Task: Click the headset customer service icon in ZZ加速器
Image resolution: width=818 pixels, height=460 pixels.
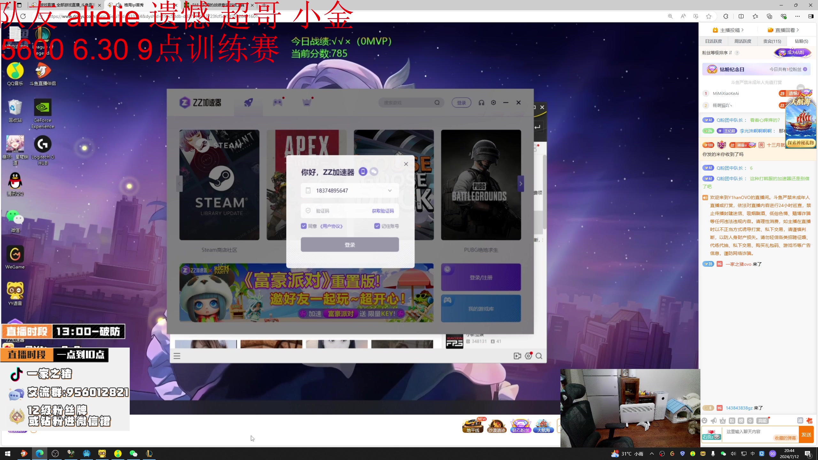Action: pos(481,103)
